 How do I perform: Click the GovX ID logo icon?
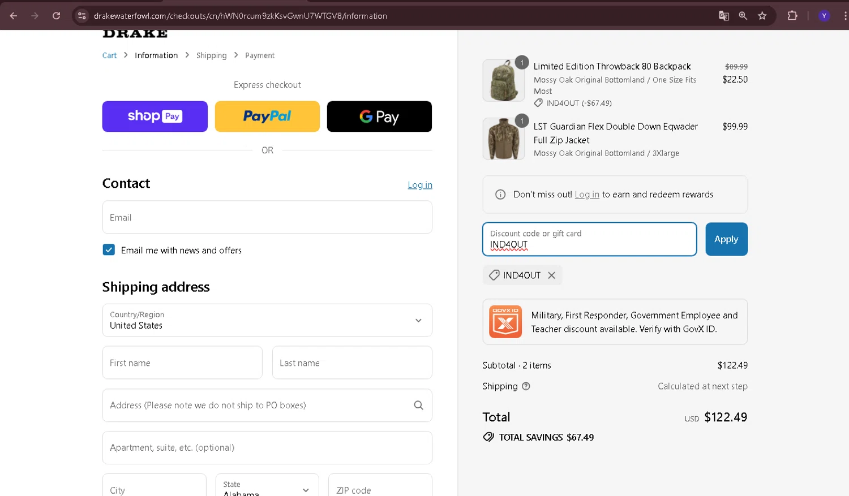click(505, 322)
